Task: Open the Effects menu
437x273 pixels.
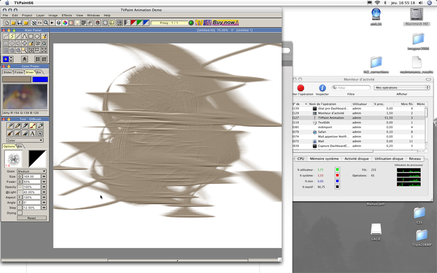Action: point(67,15)
